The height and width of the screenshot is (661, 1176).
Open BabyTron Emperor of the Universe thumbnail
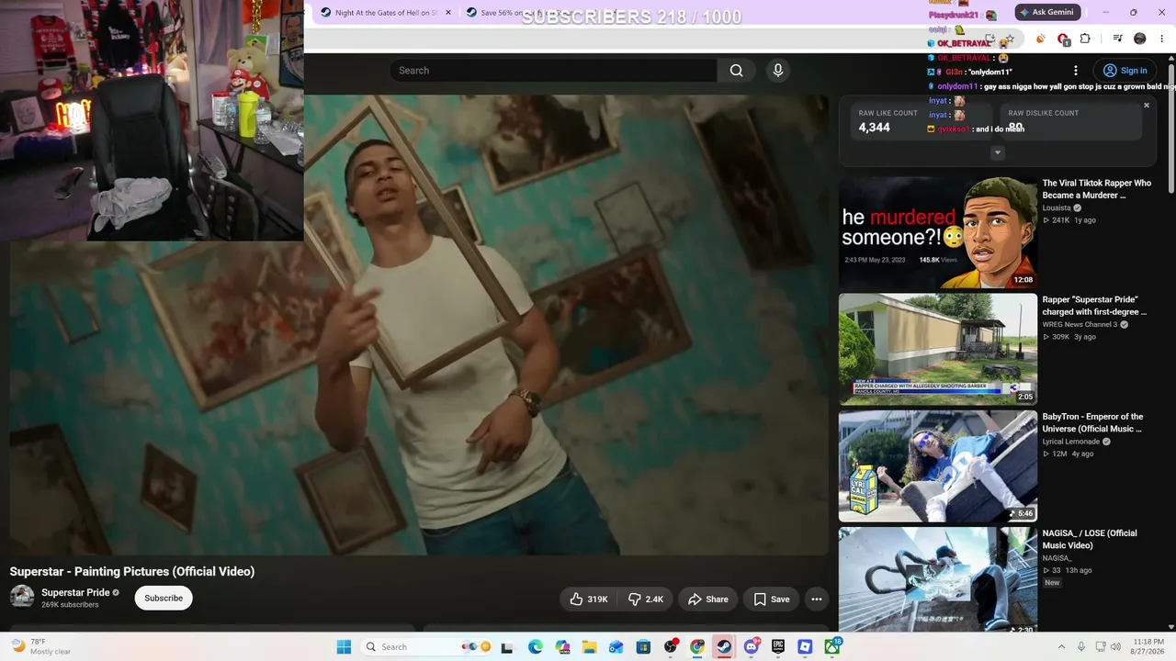tap(938, 466)
